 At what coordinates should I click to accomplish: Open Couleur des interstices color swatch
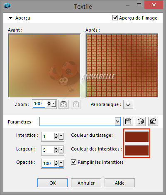(137, 150)
